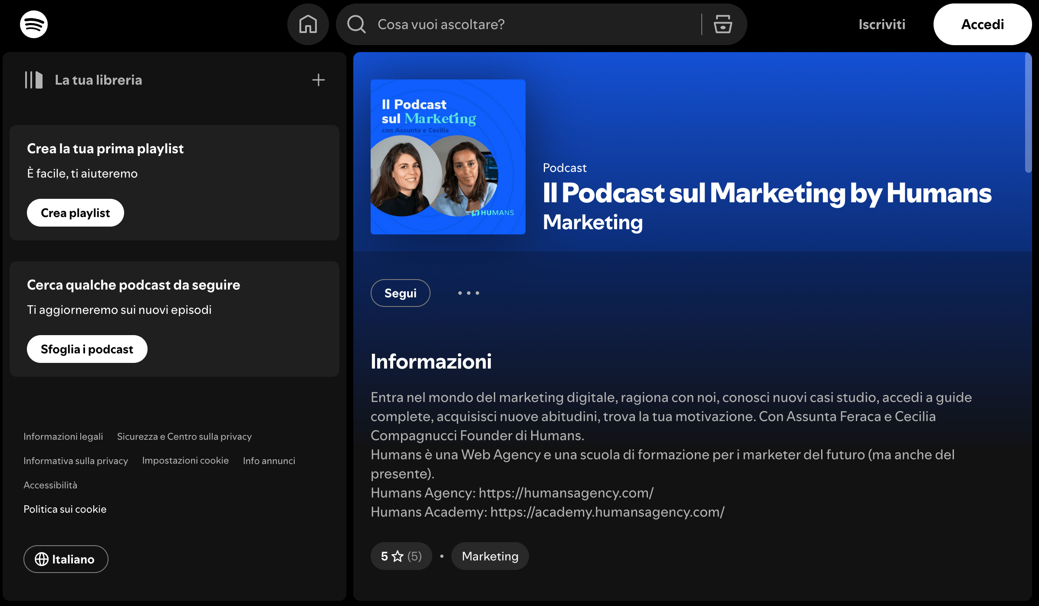This screenshot has width=1039, height=606.
Task: Open the Marketing category chip
Action: [x=490, y=556]
